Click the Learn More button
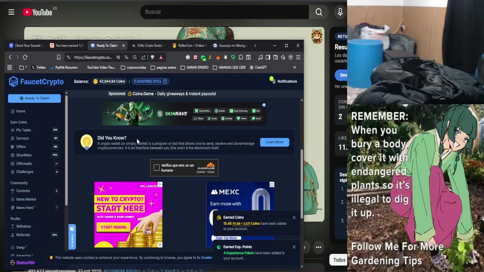 (275, 142)
